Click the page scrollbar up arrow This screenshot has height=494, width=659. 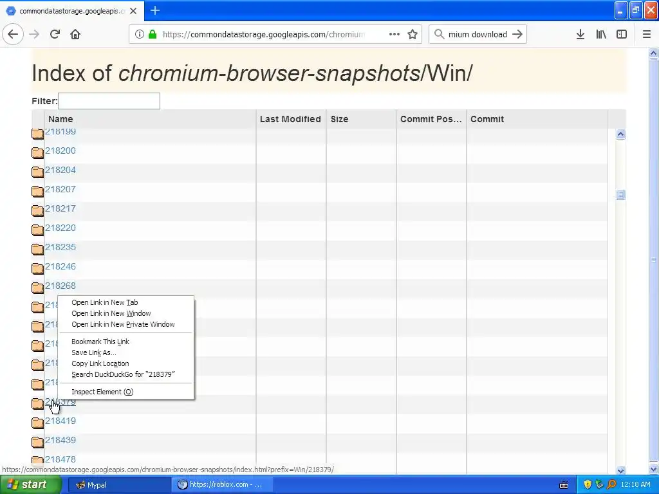click(x=653, y=53)
